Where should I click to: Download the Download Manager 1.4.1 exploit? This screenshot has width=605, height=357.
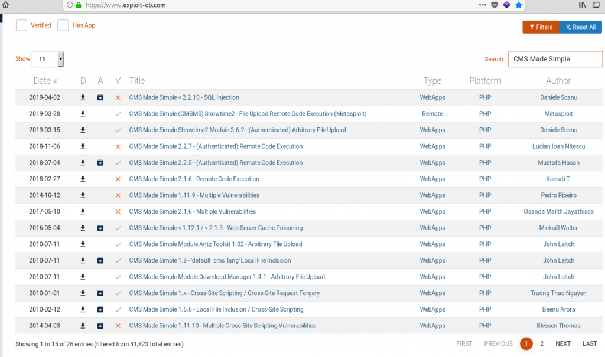[83, 277]
